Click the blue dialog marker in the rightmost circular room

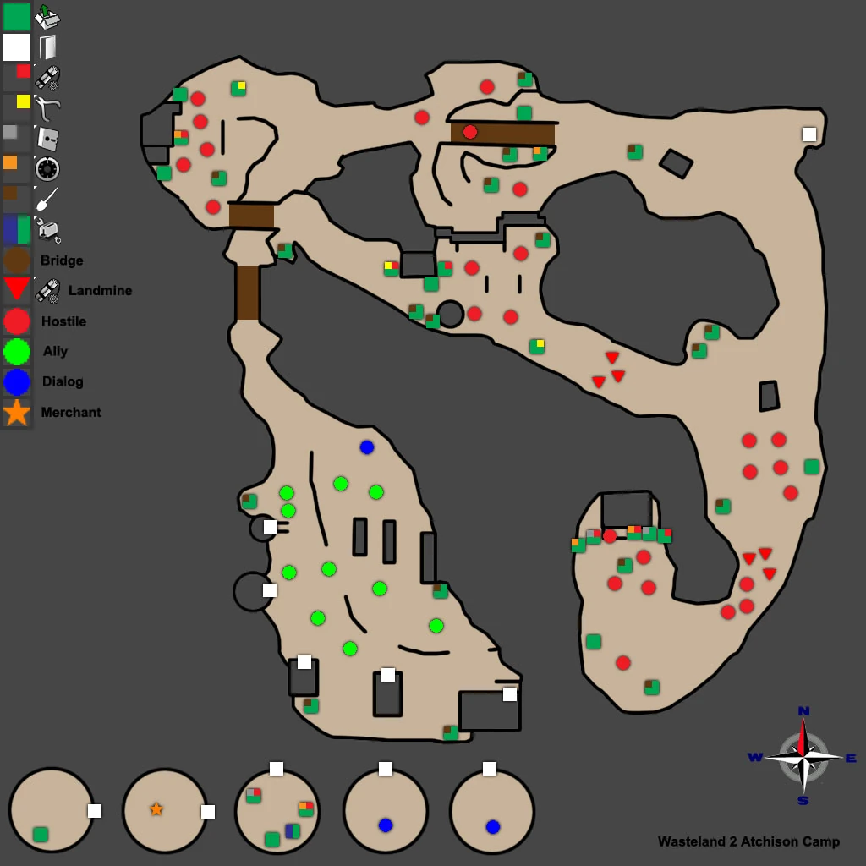pos(493,827)
